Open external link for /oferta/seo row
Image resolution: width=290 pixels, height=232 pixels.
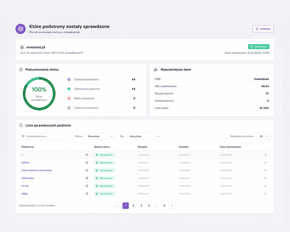tap(87, 178)
